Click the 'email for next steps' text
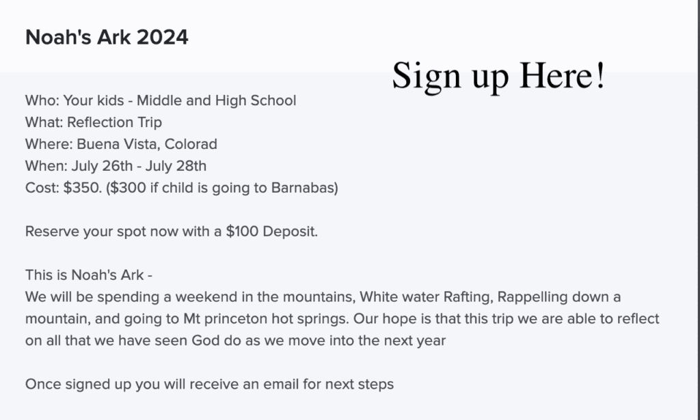Viewport: 700px width, 420px height. pyautogui.click(x=328, y=384)
